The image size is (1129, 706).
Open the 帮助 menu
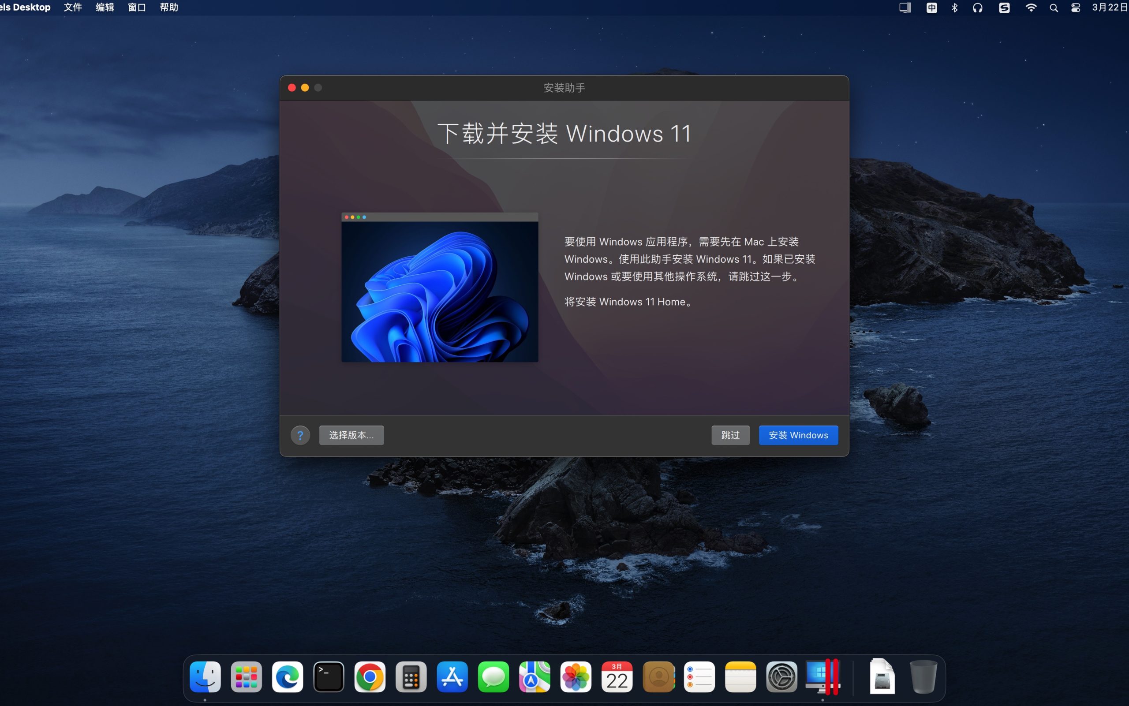[169, 7]
